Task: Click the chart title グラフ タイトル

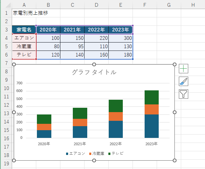Action: [x=94, y=72]
